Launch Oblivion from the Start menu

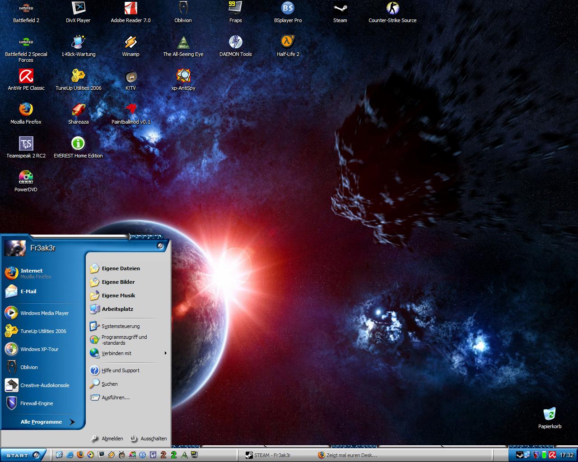43,367
